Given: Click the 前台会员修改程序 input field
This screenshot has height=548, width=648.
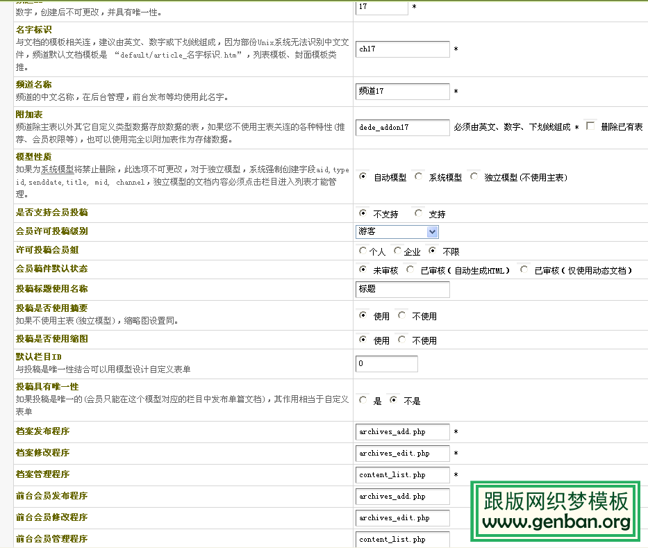Looking at the screenshot, I should pyautogui.click(x=403, y=518).
